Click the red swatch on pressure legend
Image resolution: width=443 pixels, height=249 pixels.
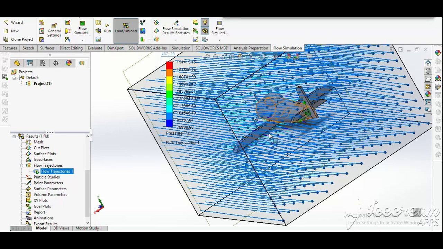coord(169,65)
